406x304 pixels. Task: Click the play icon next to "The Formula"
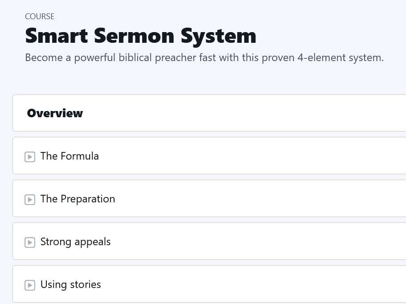click(30, 157)
